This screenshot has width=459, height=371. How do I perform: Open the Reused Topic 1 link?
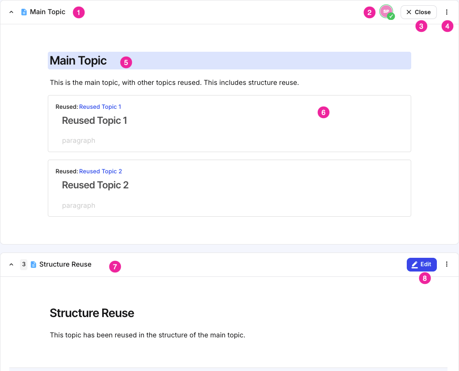pos(100,107)
